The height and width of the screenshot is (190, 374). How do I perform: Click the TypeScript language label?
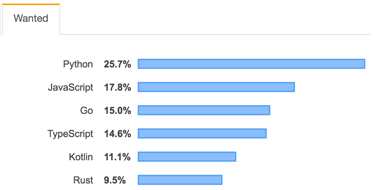pyautogui.click(x=70, y=134)
